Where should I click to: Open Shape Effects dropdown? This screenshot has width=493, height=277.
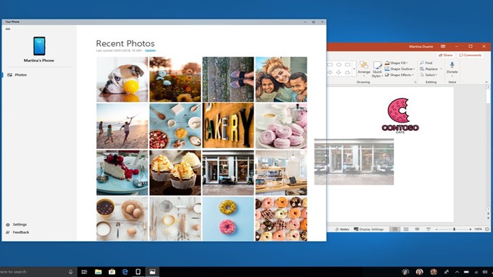pyautogui.click(x=399, y=75)
